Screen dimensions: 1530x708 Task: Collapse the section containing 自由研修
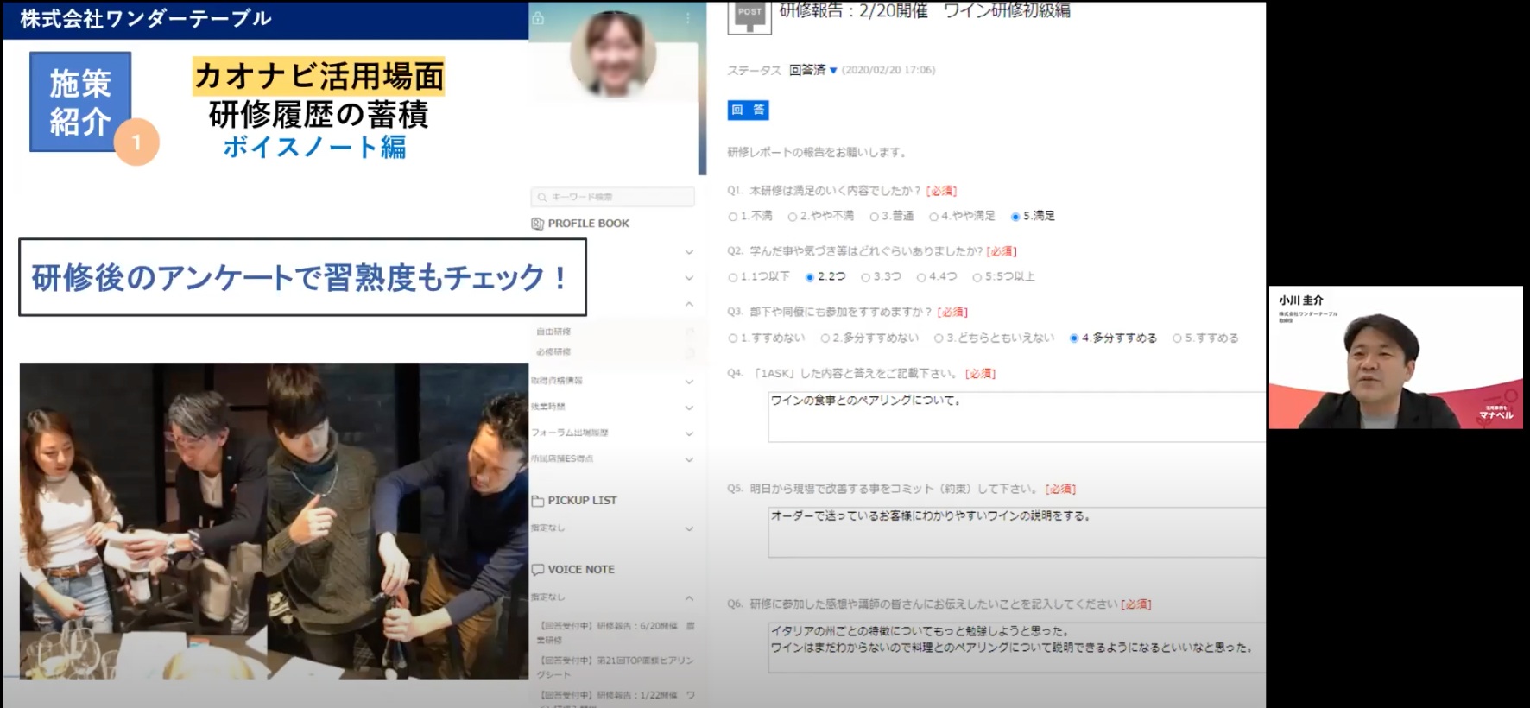point(689,304)
